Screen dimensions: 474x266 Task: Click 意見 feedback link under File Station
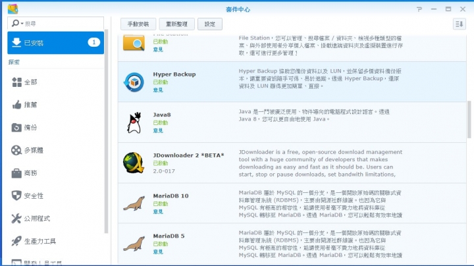pyautogui.click(x=158, y=49)
